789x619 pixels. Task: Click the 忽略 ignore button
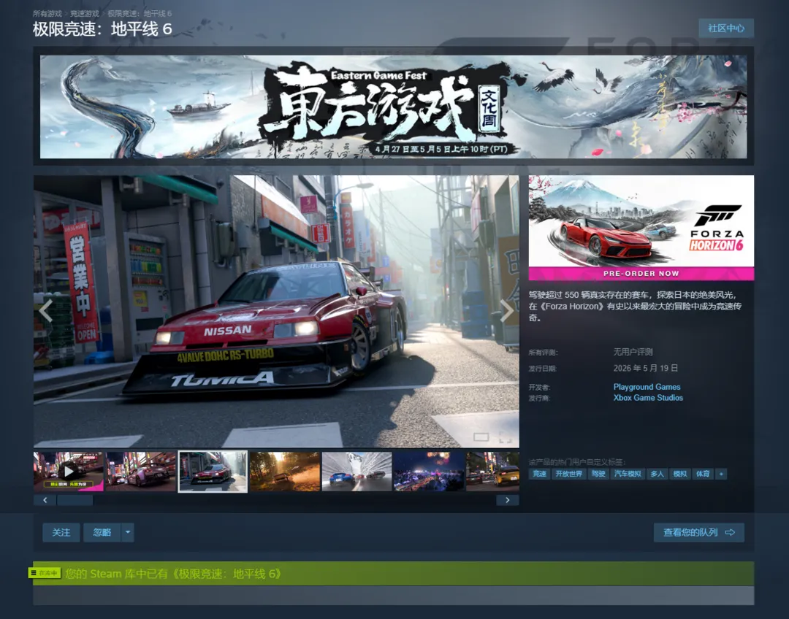click(102, 533)
